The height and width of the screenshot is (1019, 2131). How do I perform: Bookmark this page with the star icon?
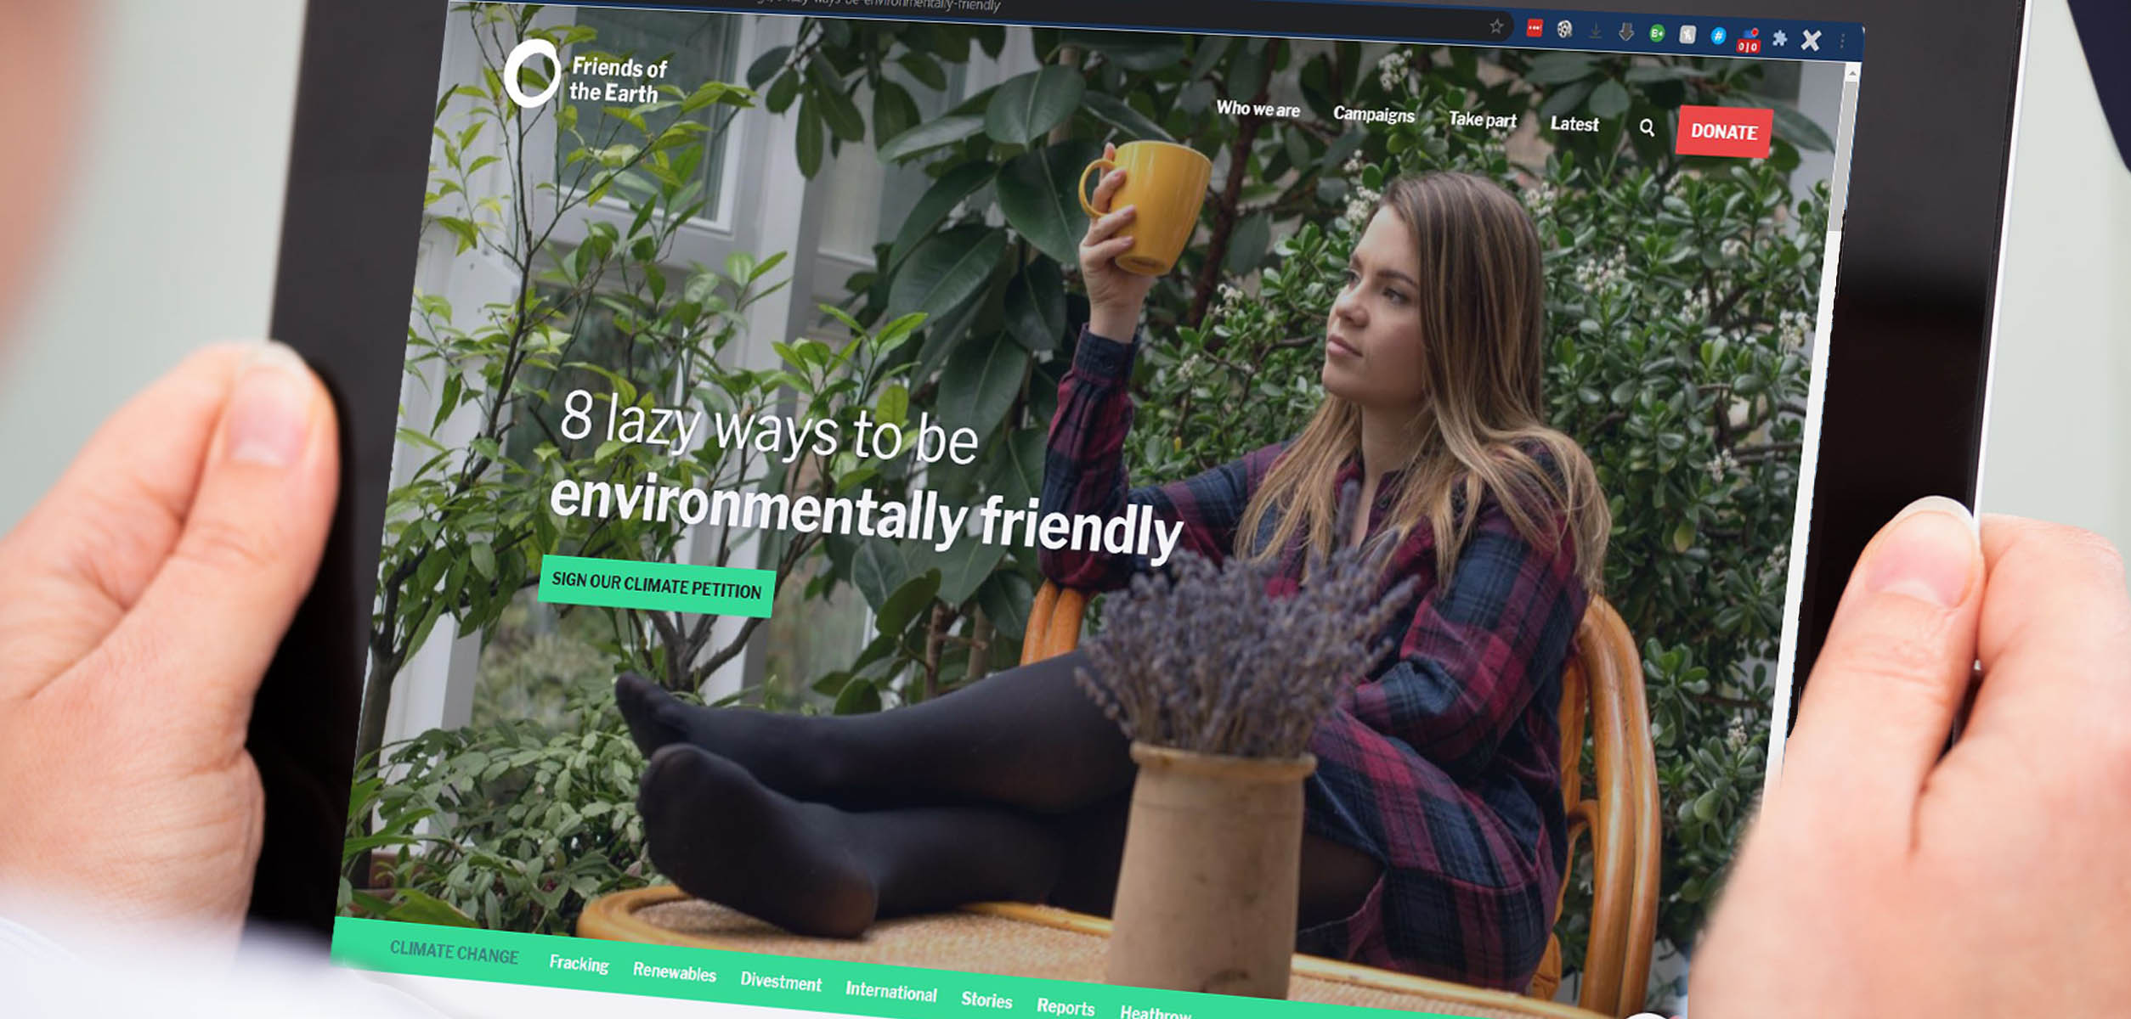pos(1496,26)
